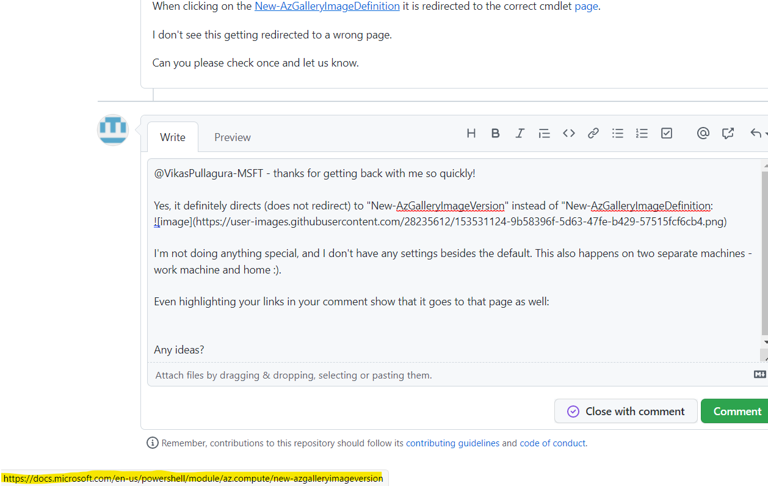Open Markdown formatting help icon
The height and width of the screenshot is (486, 768).
759,374
